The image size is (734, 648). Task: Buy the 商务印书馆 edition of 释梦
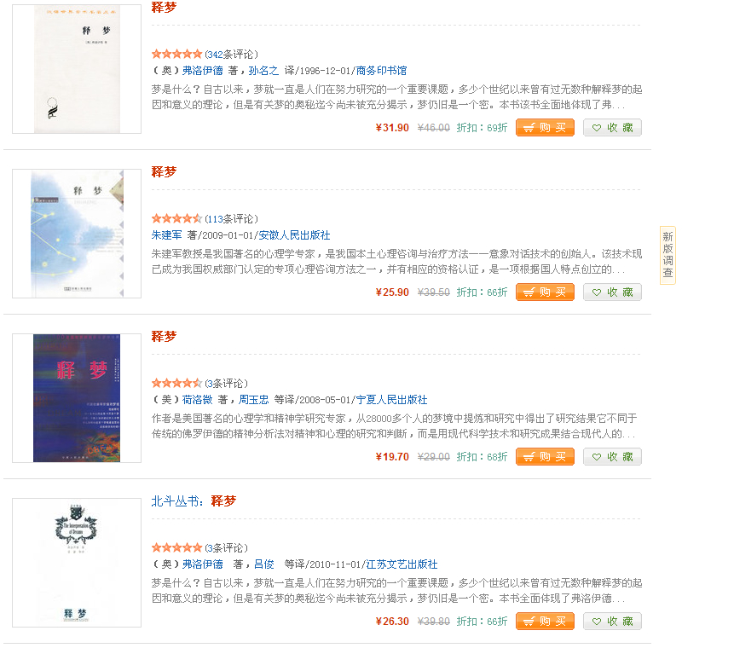coord(545,127)
